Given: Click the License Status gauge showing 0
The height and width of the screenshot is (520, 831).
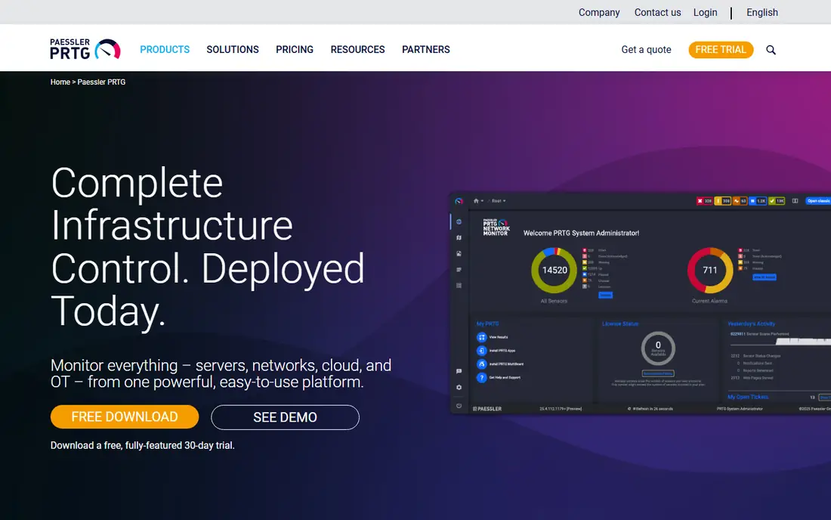Looking at the screenshot, I should pyautogui.click(x=658, y=348).
